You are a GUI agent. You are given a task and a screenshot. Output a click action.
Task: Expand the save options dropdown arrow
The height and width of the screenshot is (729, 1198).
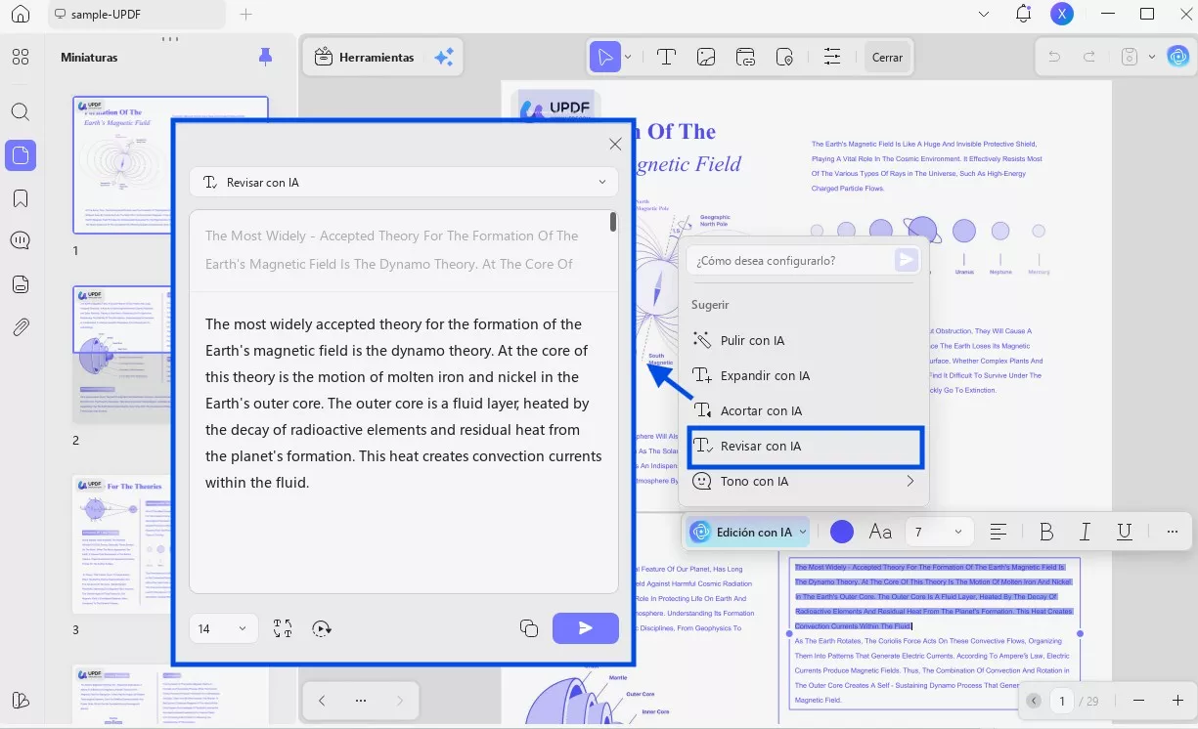(1151, 57)
